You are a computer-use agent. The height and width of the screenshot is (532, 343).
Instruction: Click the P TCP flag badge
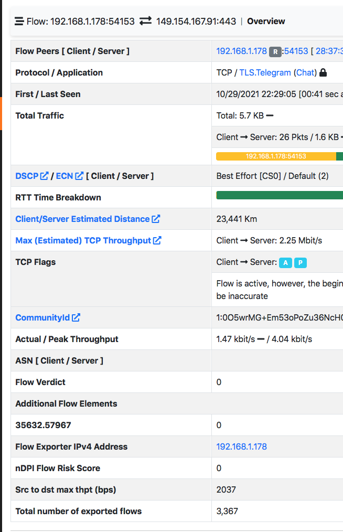(300, 263)
